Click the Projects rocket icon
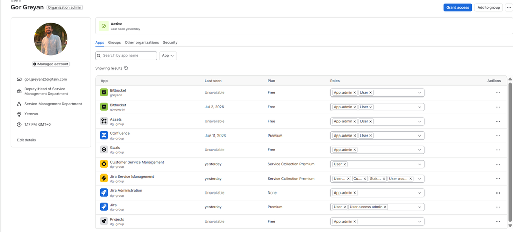This screenshot has height=232, width=513. tap(104, 221)
